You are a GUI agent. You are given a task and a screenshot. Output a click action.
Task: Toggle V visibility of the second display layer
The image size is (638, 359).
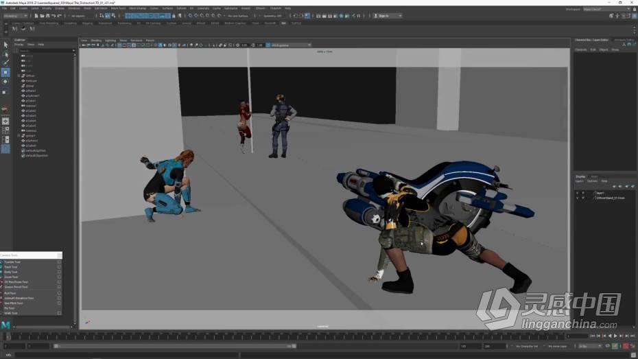[577, 198]
